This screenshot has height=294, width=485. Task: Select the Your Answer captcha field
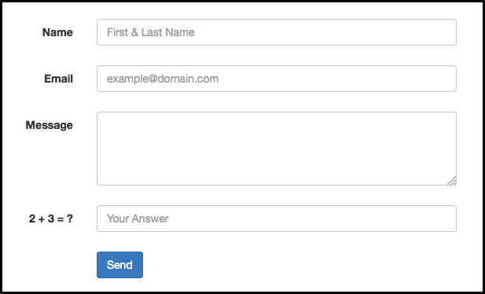(277, 219)
